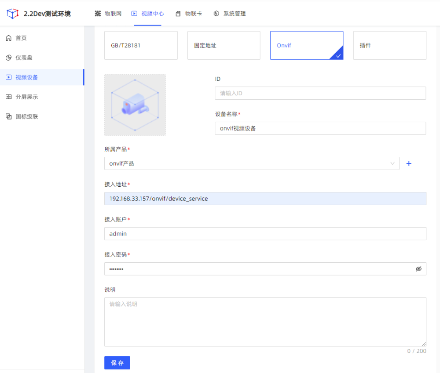Click the 保存 save button
Viewport: 440px width, 373px height.
click(117, 363)
